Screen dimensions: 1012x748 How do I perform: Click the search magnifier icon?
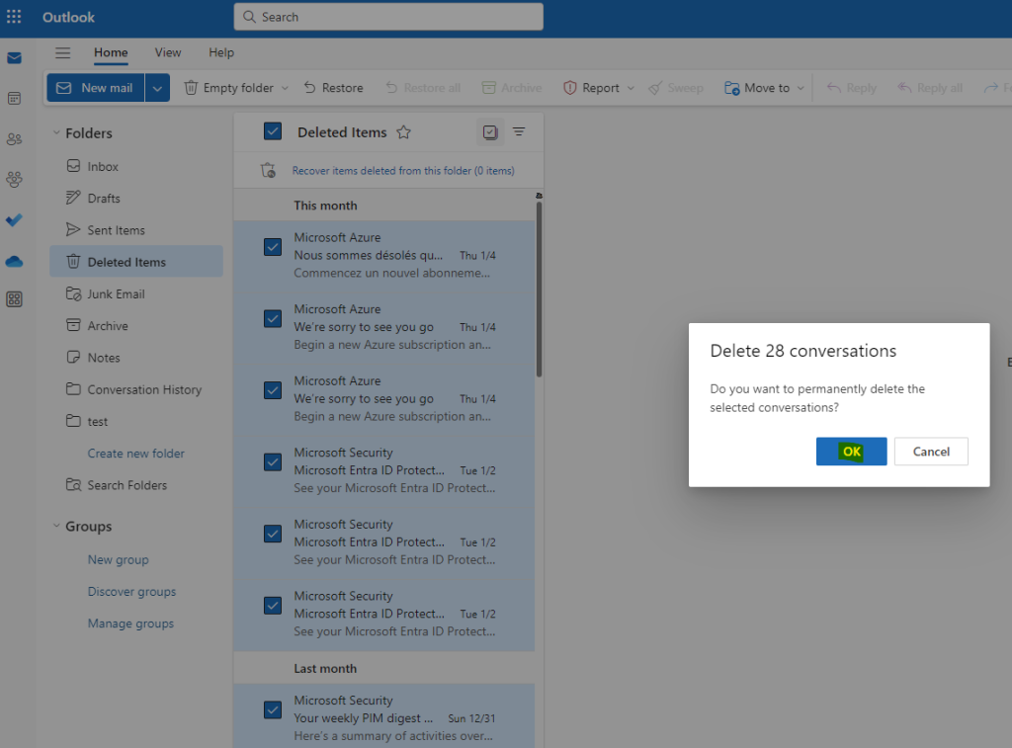249,17
